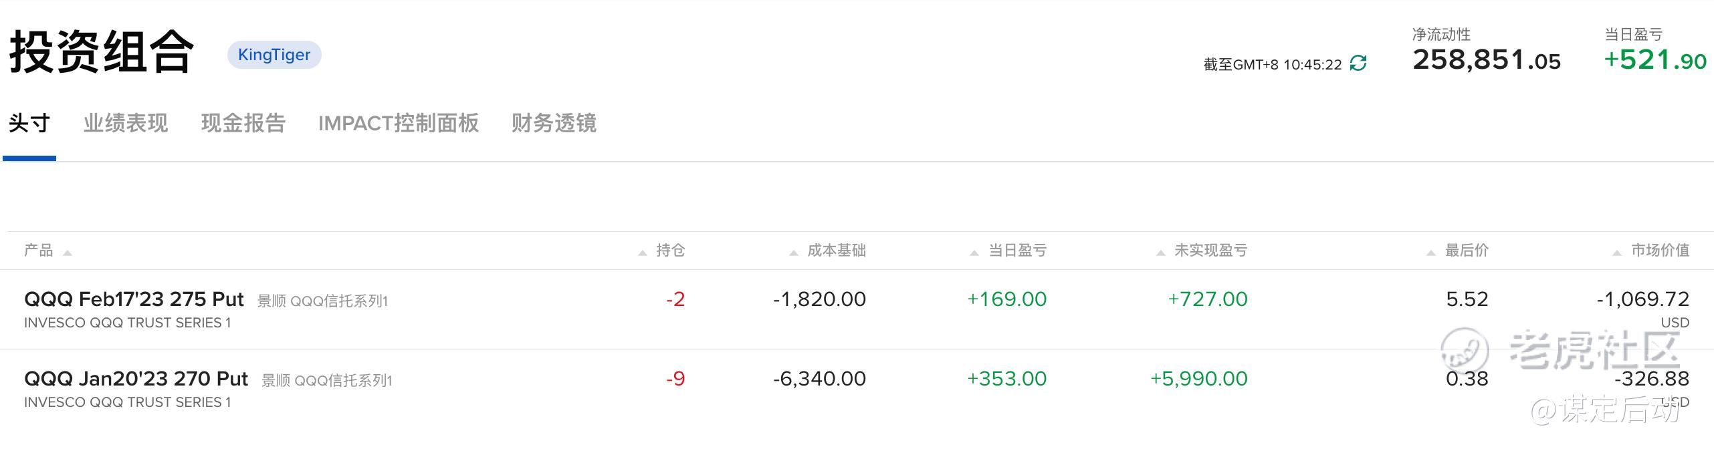Open the QQQ Feb17'23 275 Put position
The height and width of the screenshot is (449, 1714).
point(134,299)
